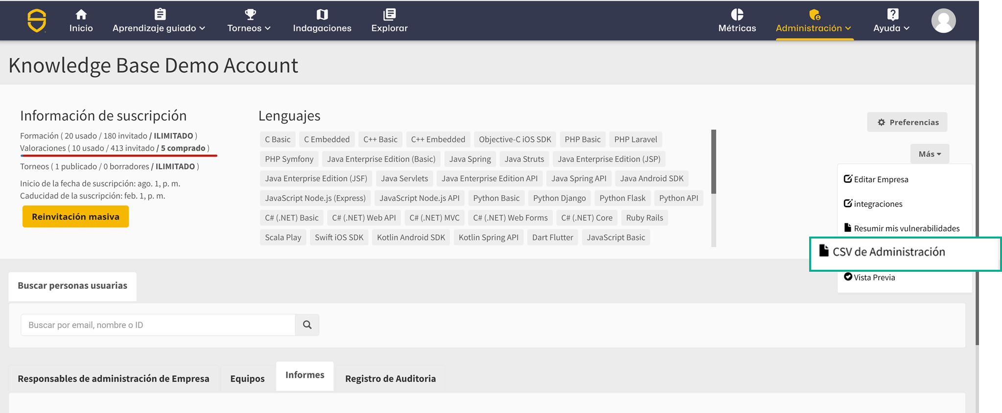
Task: Click the Java Servlets tag
Action: coord(404,178)
